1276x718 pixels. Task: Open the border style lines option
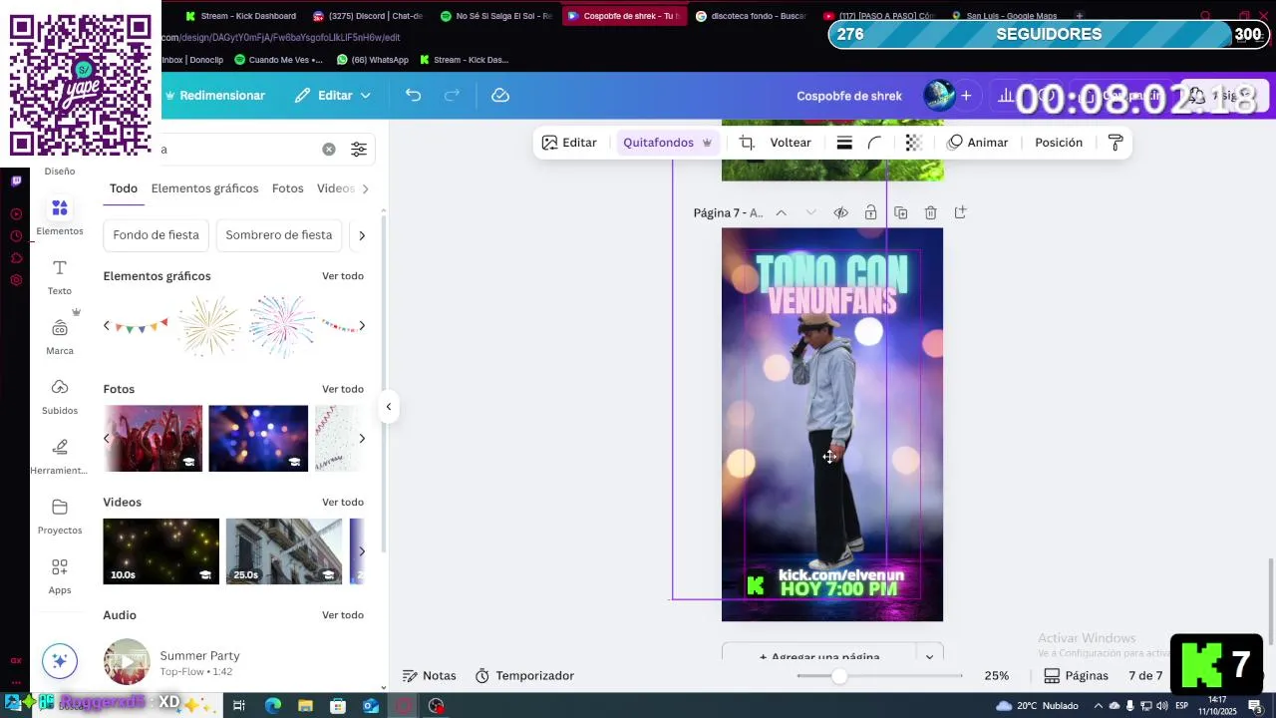pyautogui.click(x=844, y=143)
